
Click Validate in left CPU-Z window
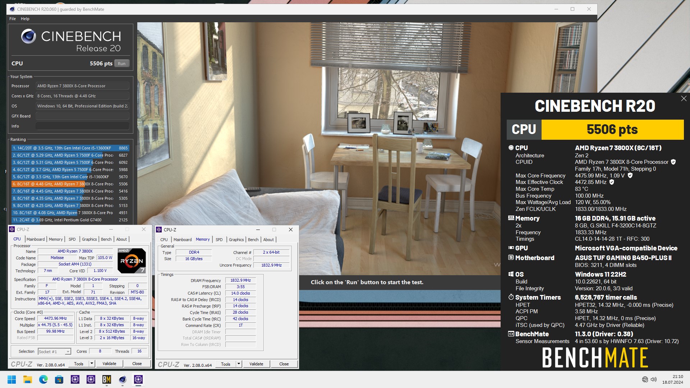[109, 364]
